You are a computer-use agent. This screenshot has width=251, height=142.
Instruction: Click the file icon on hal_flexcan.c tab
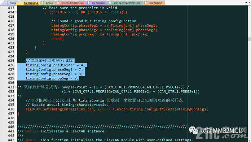click(21, 3)
